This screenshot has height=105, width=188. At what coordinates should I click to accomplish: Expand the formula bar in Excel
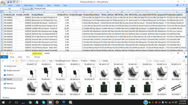click(x=187, y=9)
